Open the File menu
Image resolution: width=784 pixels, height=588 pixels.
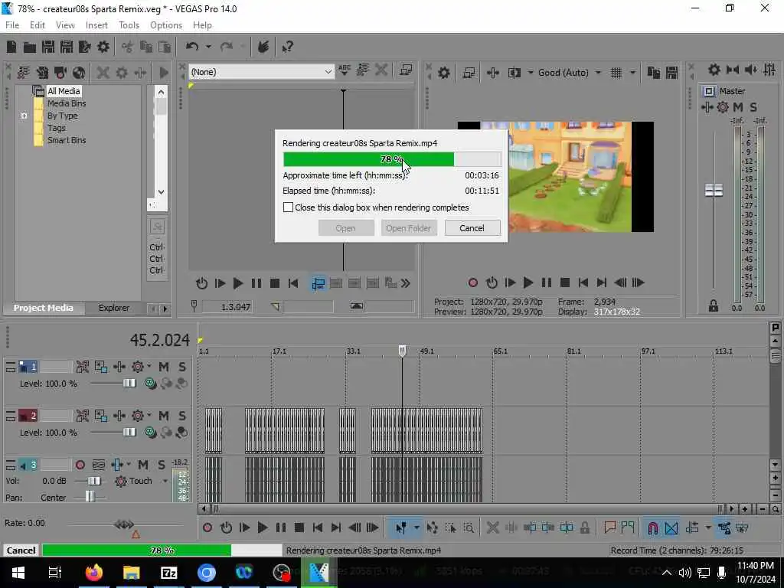click(x=12, y=25)
